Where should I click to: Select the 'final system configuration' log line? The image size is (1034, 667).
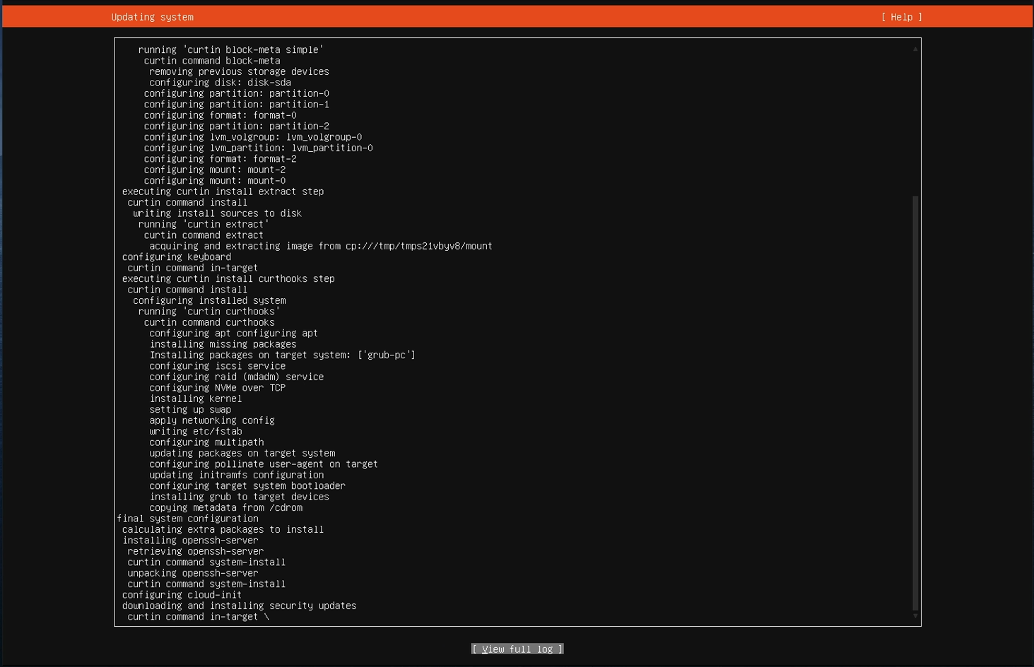coord(188,519)
